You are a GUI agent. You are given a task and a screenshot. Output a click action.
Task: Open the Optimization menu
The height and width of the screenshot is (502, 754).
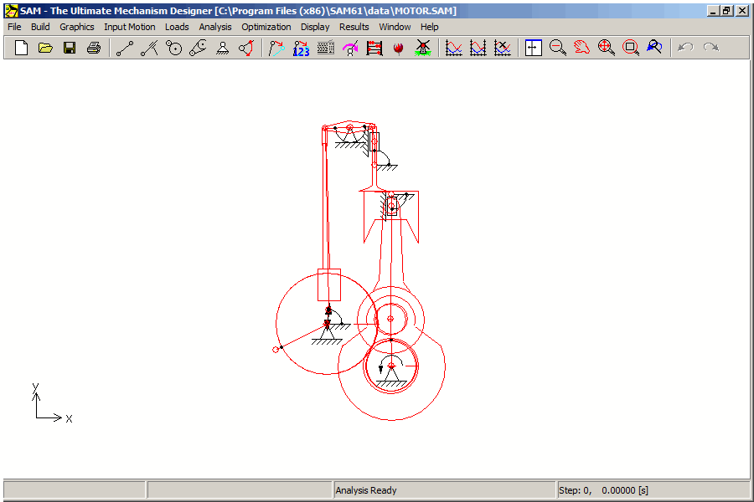266,27
